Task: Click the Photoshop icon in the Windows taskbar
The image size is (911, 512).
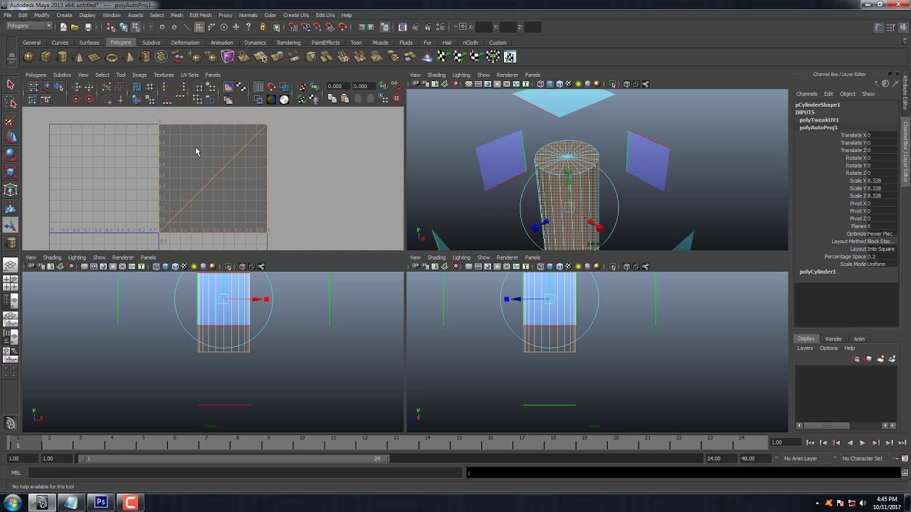Action: click(x=100, y=503)
